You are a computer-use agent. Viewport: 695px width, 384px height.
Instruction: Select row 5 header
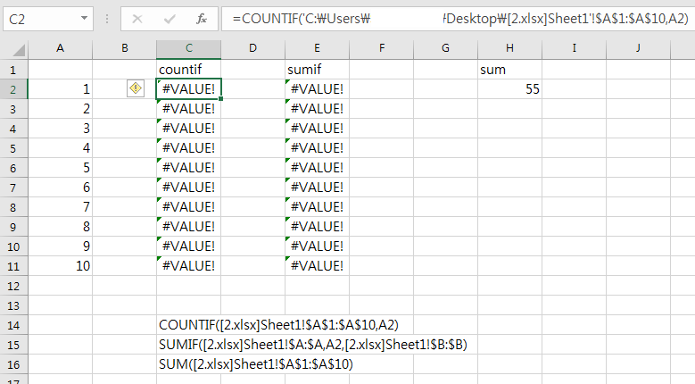pos(13,148)
